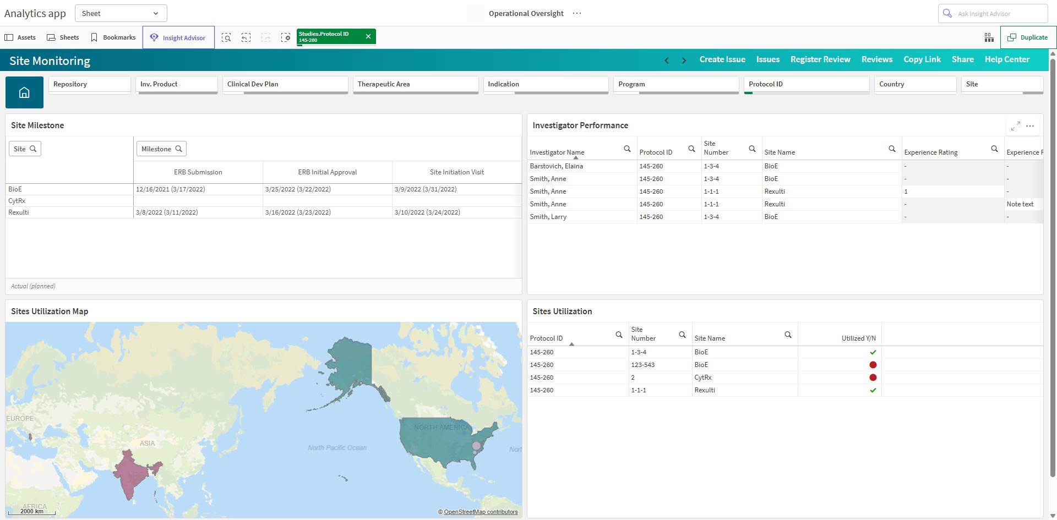Open the Sheet dropdown

(x=121, y=13)
